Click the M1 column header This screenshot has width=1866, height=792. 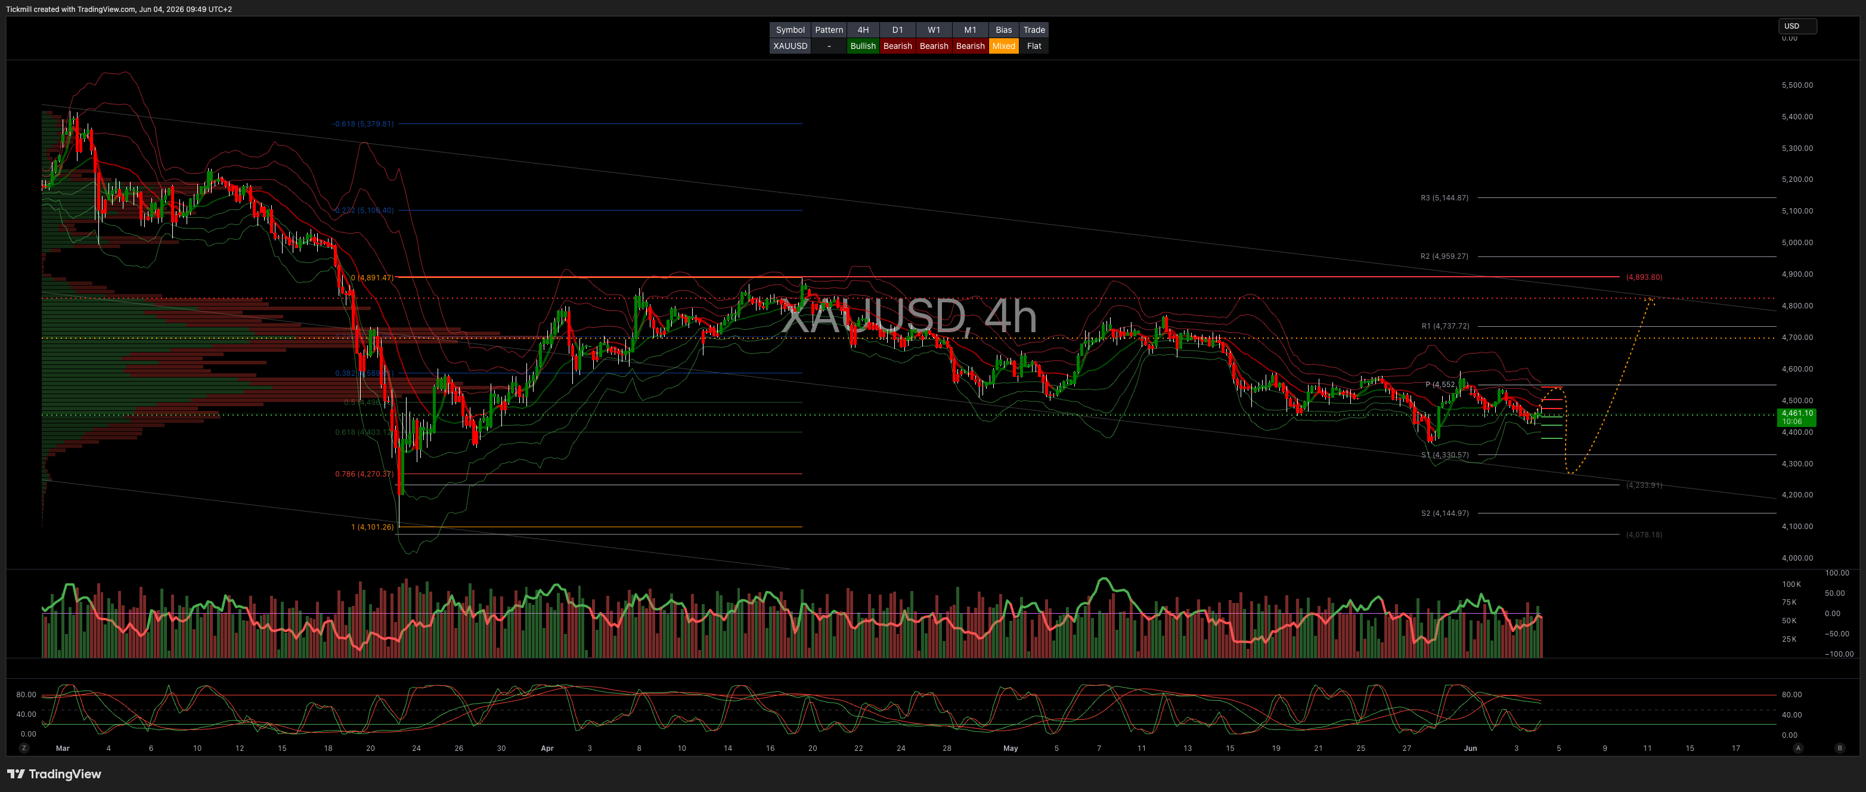coord(970,30)
